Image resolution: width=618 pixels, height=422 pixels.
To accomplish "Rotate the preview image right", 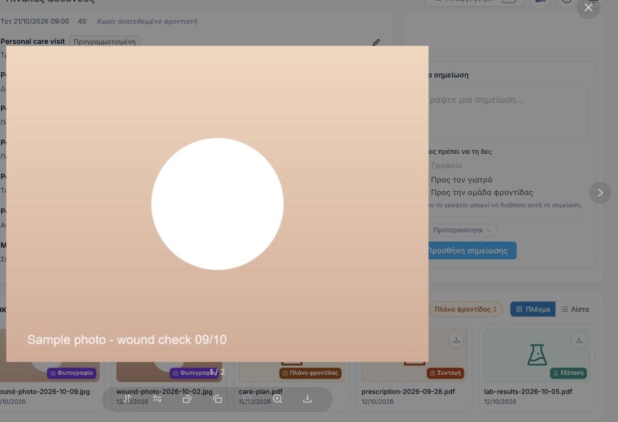I will (x=217, y=399).
